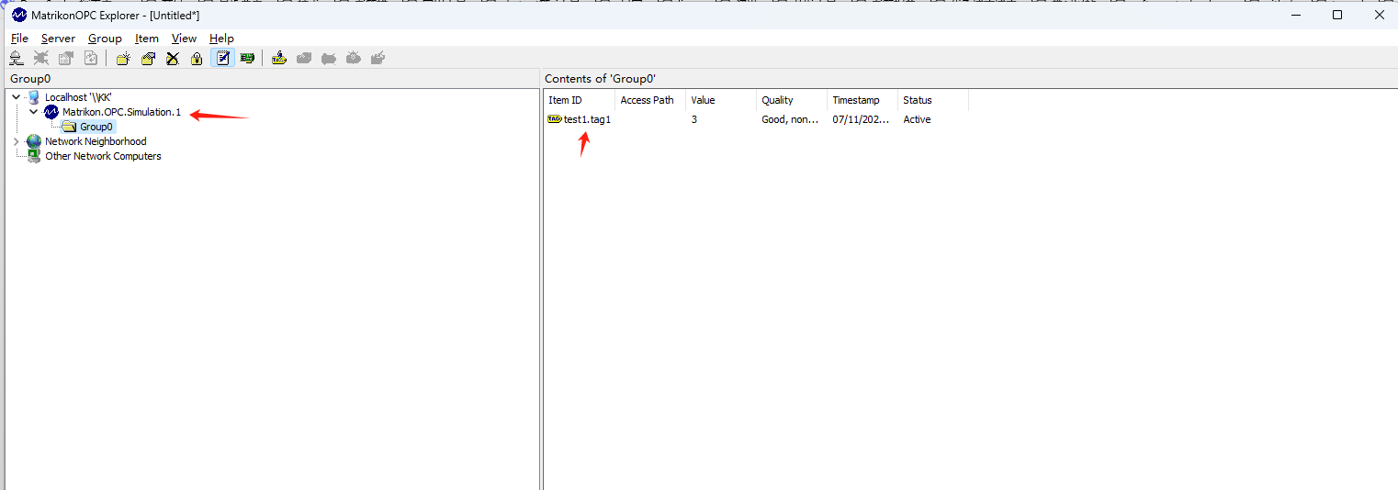The height and width of the screenshot is (490, 1398).
Task: Open the Group menu
Action: (105, 39)
